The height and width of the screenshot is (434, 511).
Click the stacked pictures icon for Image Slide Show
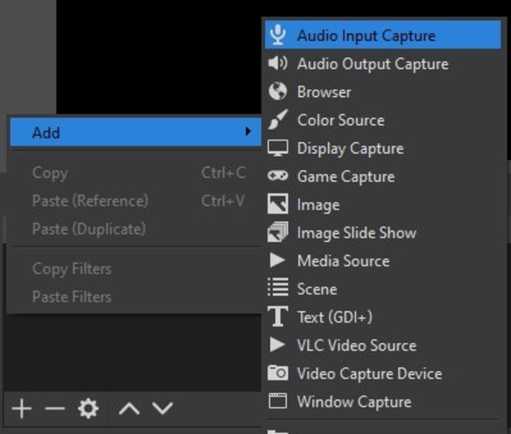[x=278, y=232]
